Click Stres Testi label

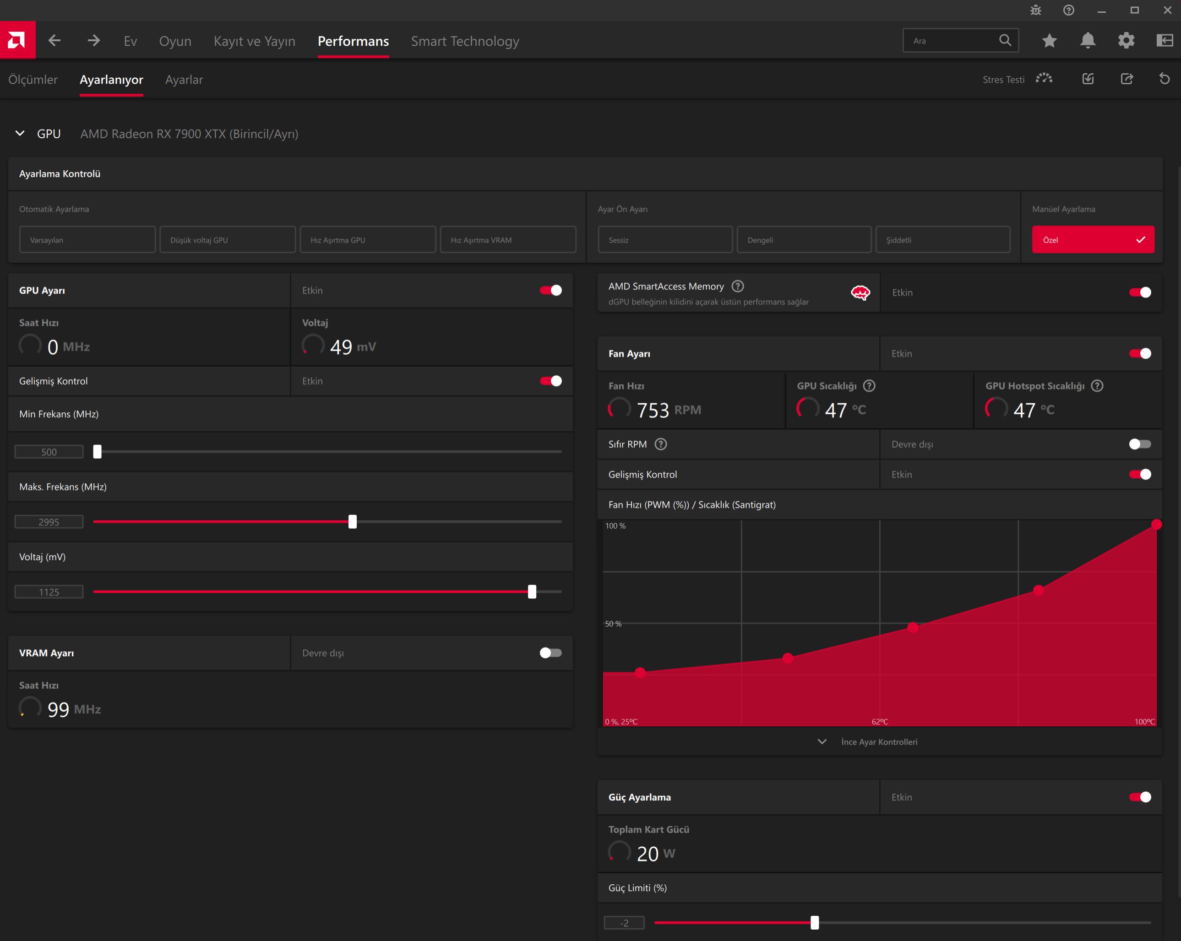point(1003,79)
